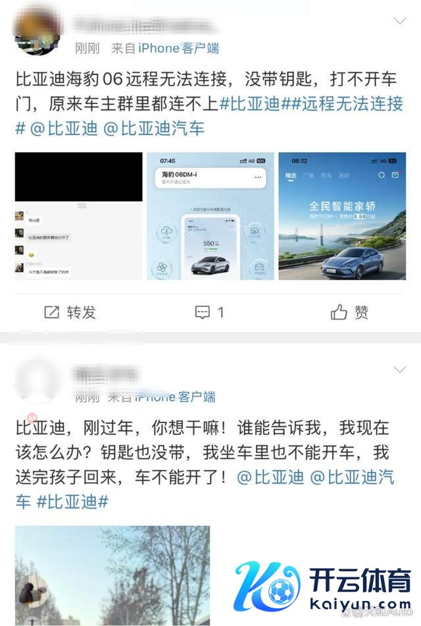Click the 赞 like label
Viewport: 421px width, 626px height.
(361, 312)
